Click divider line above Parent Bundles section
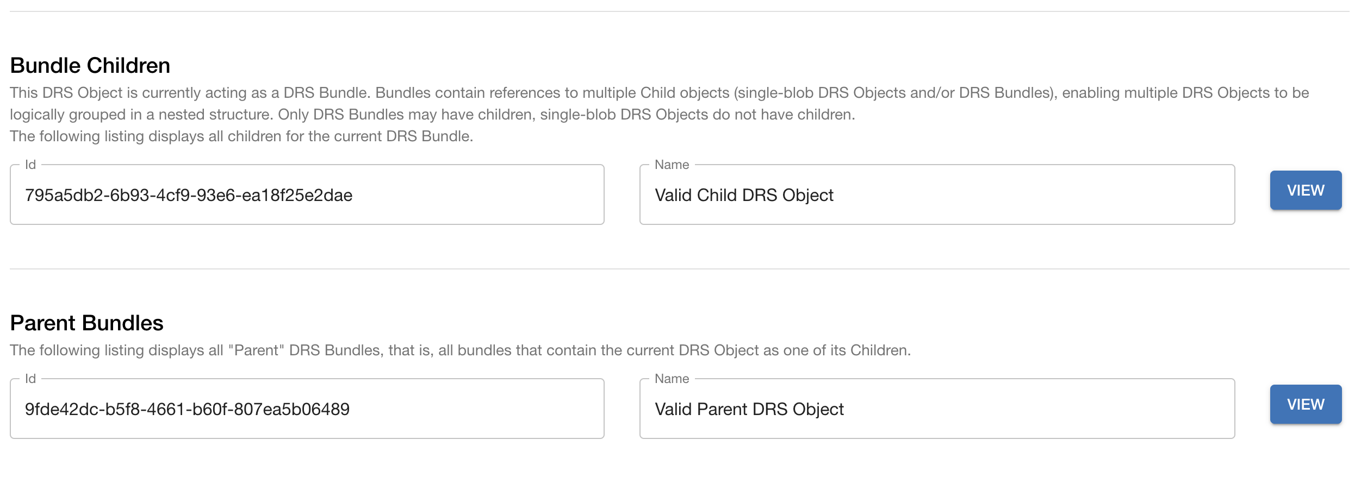 (x=680, y=269)
